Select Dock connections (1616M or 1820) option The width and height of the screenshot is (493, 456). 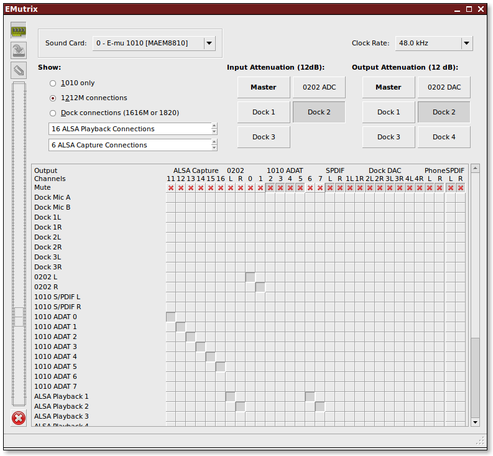tap(53, 113)
